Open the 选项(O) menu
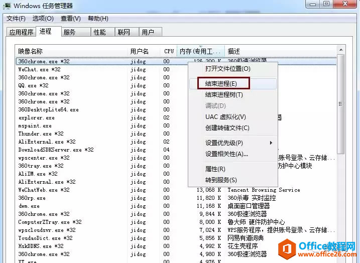Screen dimensions: 360x263 click(43, 19)
